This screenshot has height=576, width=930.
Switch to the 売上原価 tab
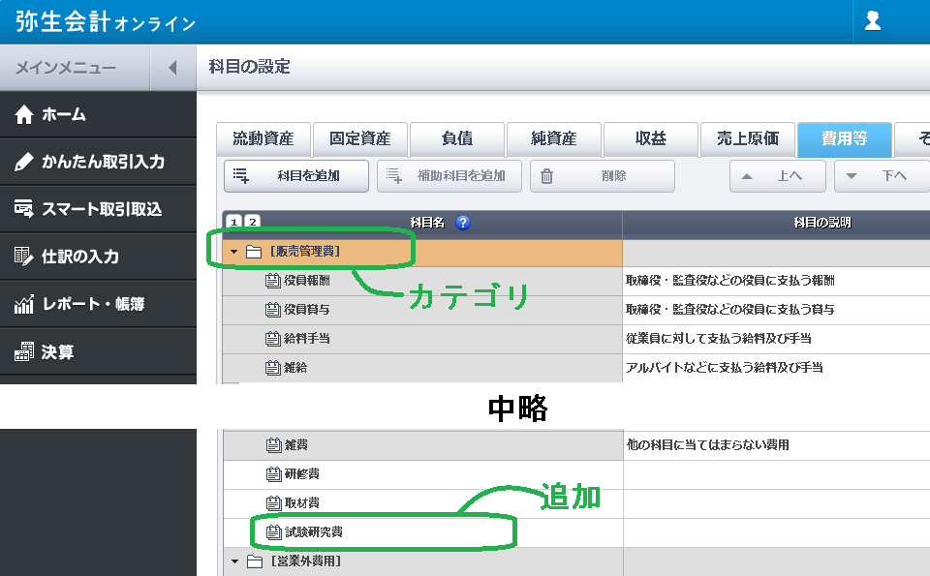(x=747, y=139)
